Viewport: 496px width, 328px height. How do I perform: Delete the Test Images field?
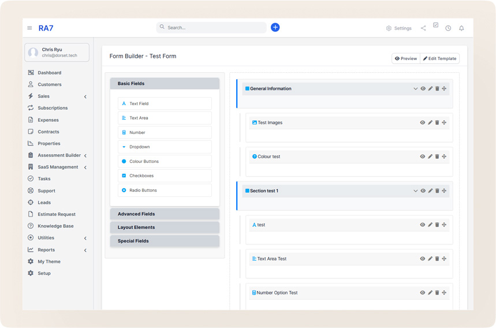pos(437,122)
